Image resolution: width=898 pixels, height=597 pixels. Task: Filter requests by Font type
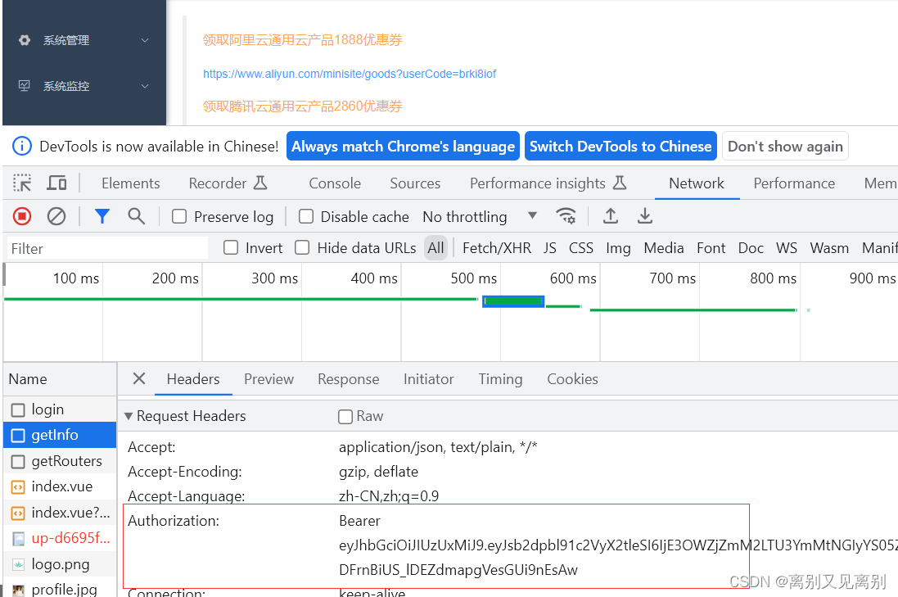(x=711, y=248)
